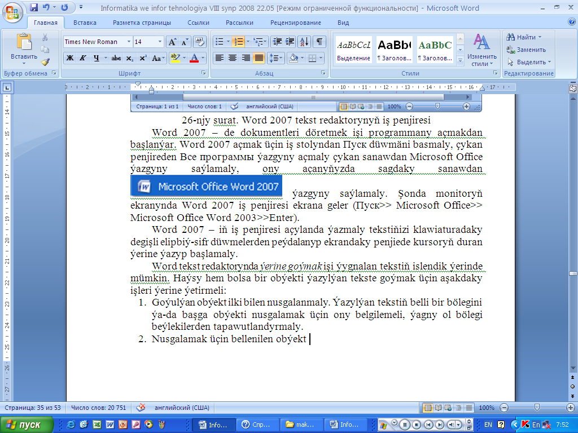Switch to Рецензирование tab
The width and height of the screenshot is (578, 433).
click(296, 23)
